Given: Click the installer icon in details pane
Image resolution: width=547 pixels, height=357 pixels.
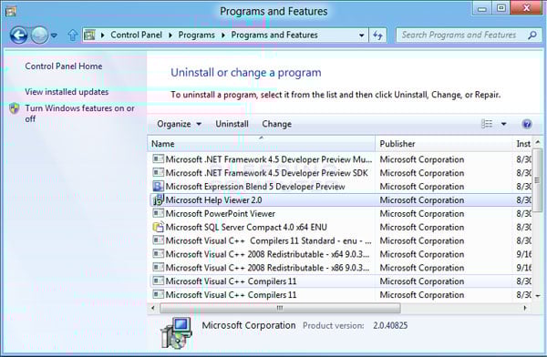Looking at the screenshot, I should (x=176, y=332).
